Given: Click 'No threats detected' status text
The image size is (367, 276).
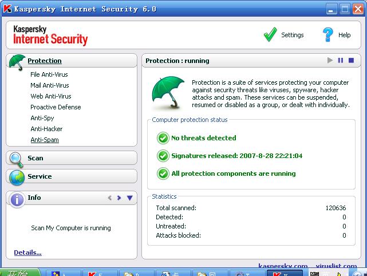Looking at the screenshot, I should [x=204, y=138].
